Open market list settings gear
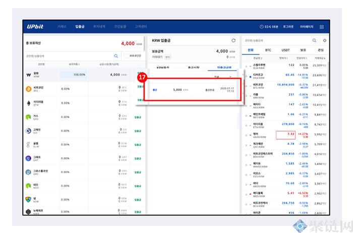The width and height of the screenshot is (353, 233). (324, 40)
